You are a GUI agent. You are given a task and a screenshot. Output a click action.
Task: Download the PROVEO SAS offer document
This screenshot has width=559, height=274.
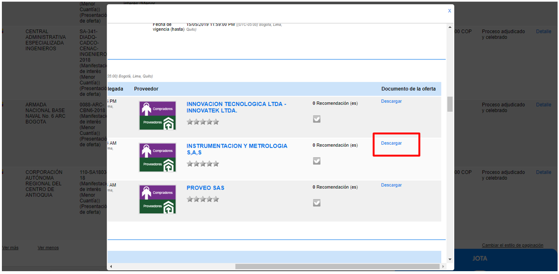pyautogui.click(x=391, y=185)
